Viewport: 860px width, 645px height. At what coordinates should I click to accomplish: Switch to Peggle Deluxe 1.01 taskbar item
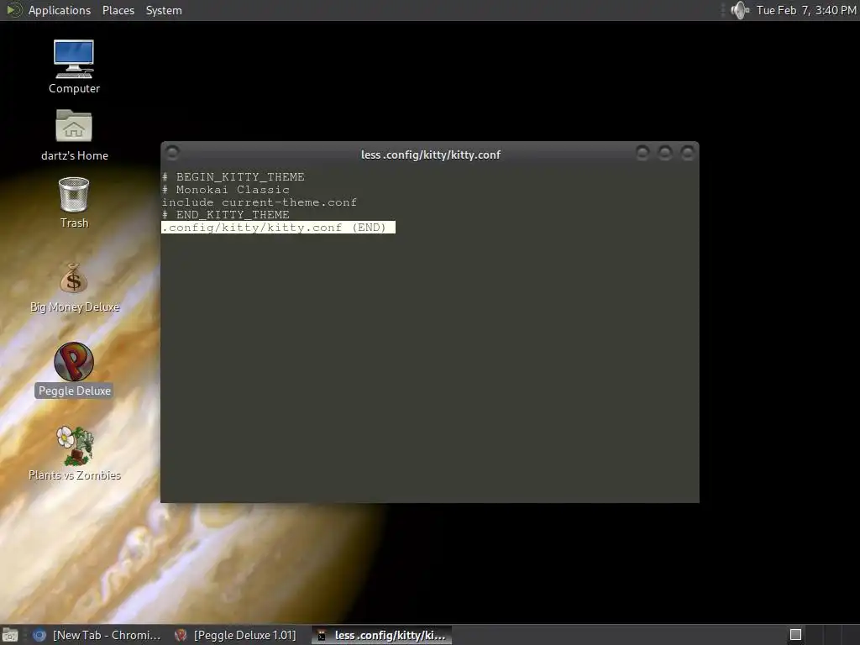[236, 635]
